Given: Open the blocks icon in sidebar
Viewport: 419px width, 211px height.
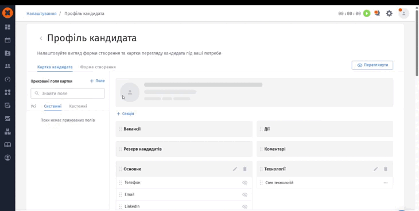Looking at the screenshot, I should 8,131.
